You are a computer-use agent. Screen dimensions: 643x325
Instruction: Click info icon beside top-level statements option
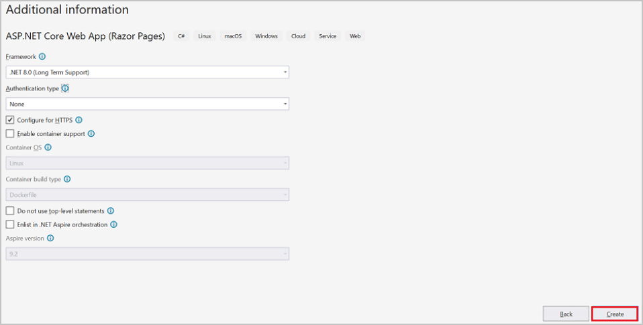(111, 210)
